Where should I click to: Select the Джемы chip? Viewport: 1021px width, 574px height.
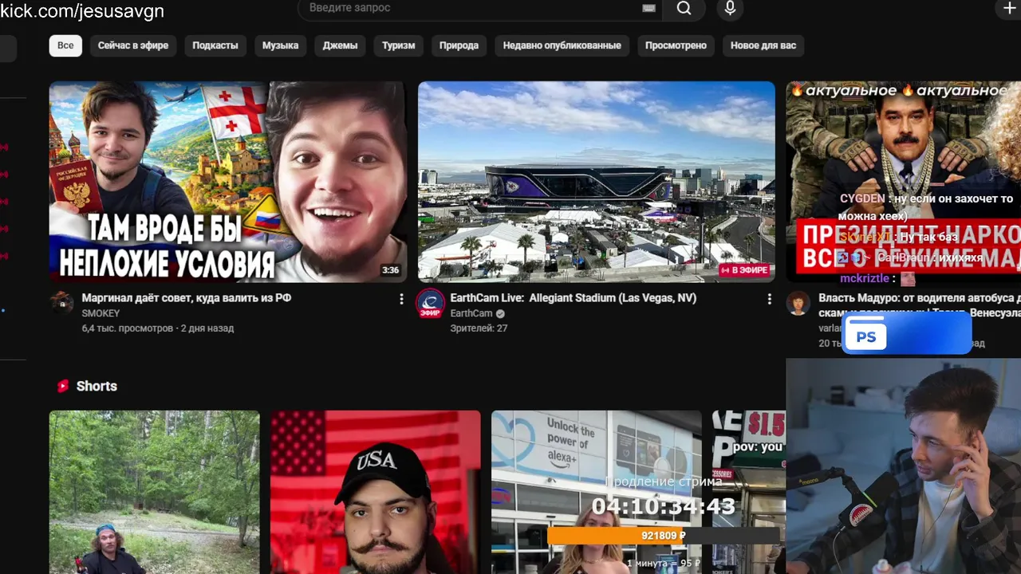coord(340,45)
